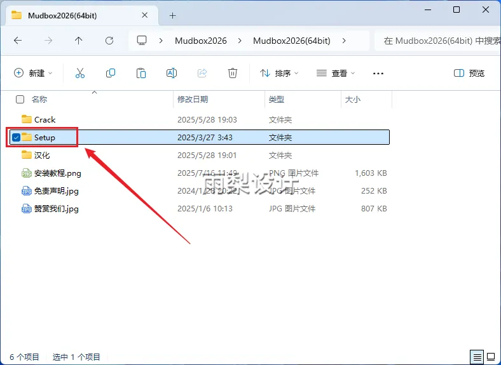Image resolution: width=501 pixels, height=365 pixels.
Task: Select the Setup folder name
Action: click(45, 138)
